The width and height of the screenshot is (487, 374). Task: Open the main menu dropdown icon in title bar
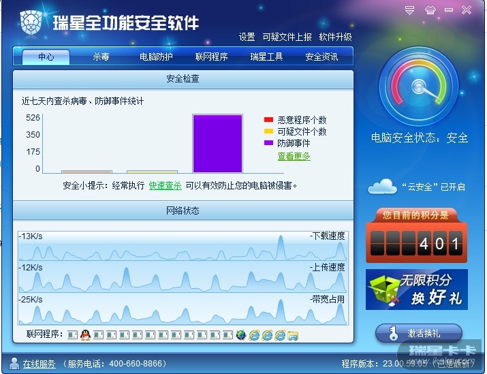(x=409, y=10)
